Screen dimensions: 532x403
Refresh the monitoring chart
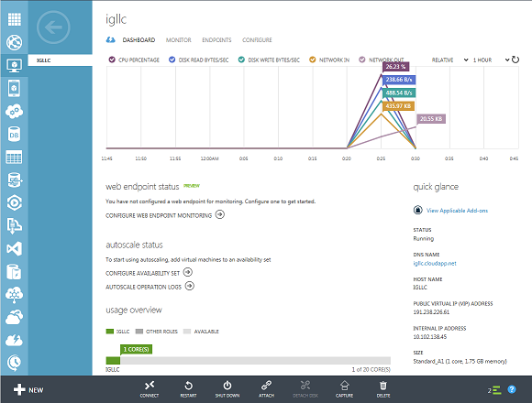pyautogui.click(x=515, y=60)
